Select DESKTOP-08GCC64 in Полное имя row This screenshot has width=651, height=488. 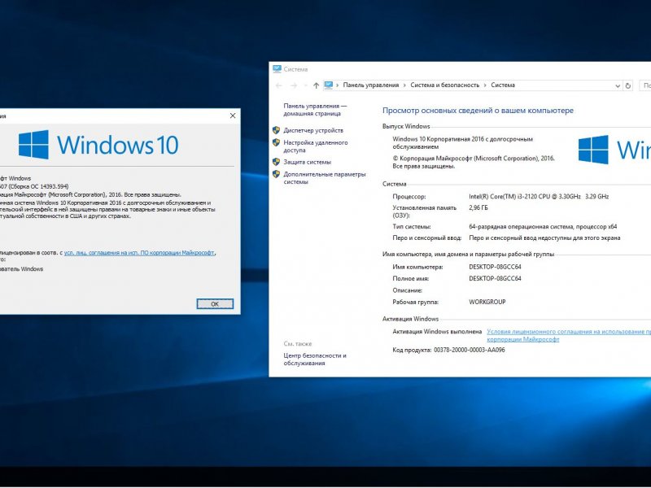(495, 279)
